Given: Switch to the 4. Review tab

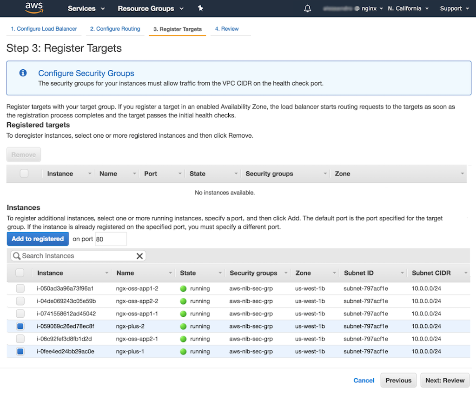Looking at the screenshot, I should (227, 29).
